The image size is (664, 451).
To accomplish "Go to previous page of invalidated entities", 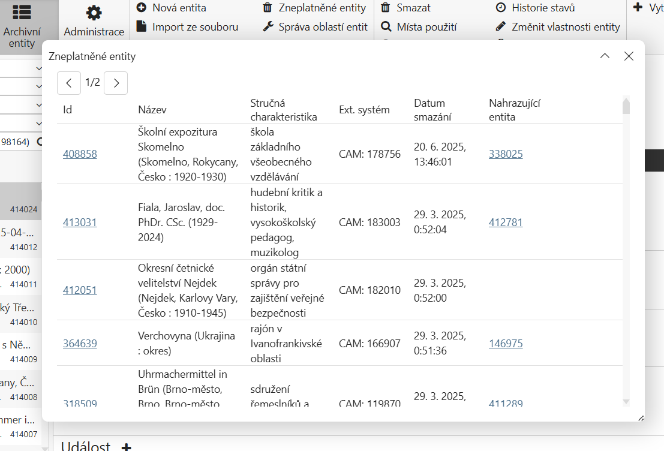I will [69, 83].
